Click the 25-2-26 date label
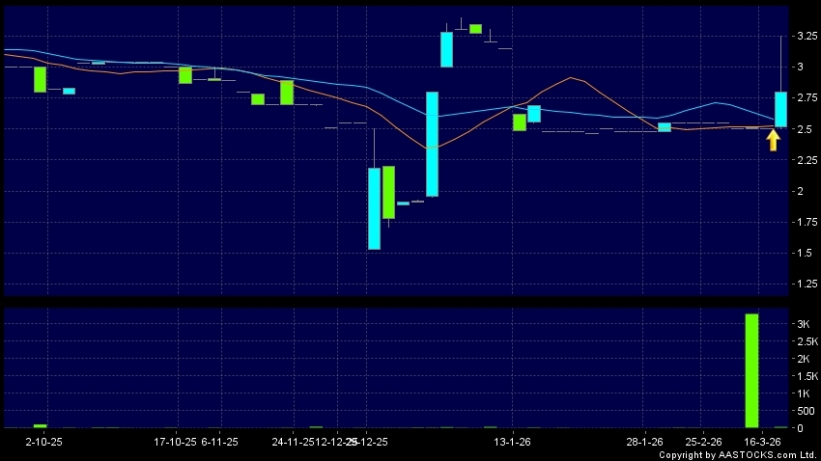Viewport: 821px width, 461px height. coord(704,442)
